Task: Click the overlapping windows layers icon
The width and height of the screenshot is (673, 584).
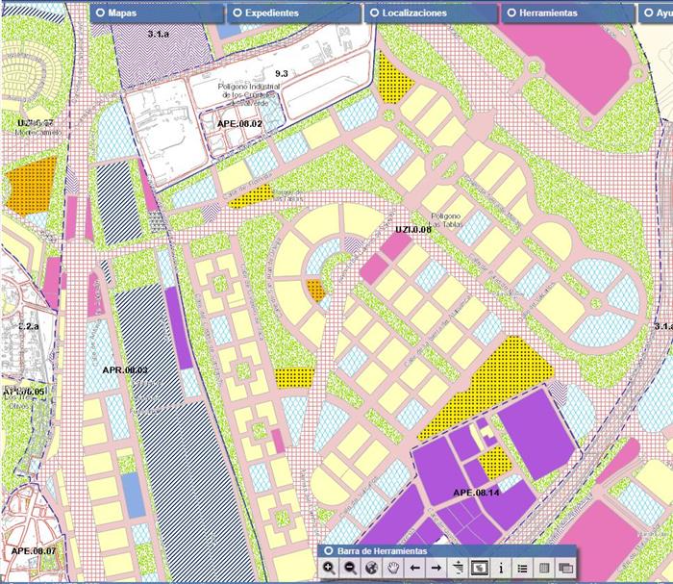Action: (x=564, y=568)
